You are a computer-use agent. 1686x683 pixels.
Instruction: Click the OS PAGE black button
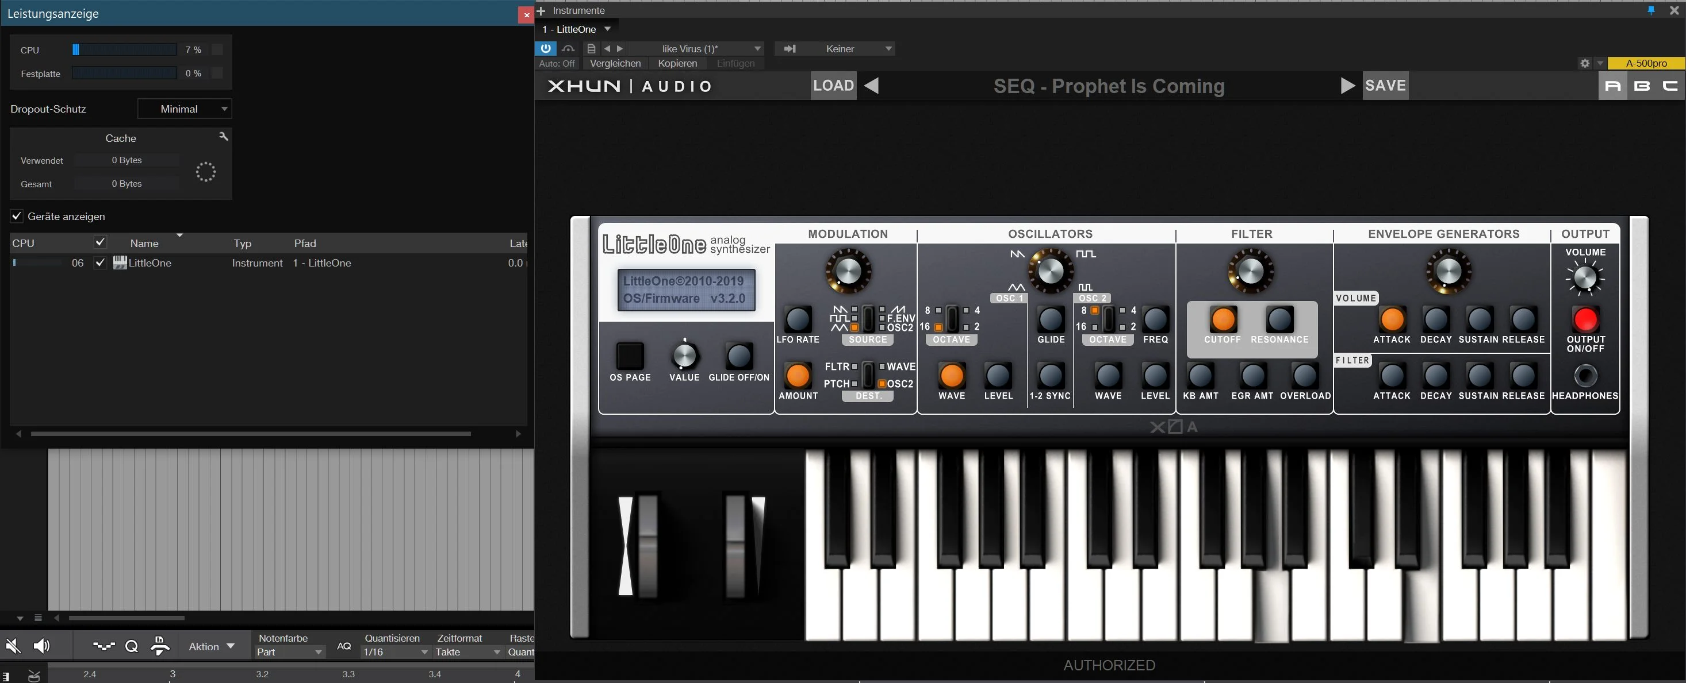[x=630, y=356]
